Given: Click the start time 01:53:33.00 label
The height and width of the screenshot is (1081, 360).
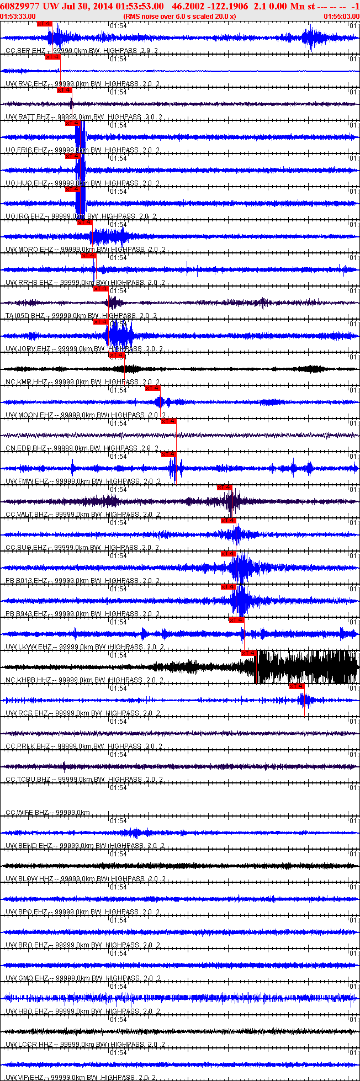Looking at the screenshot, I should (18, 16).
